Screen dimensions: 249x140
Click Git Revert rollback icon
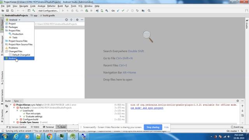137,10
